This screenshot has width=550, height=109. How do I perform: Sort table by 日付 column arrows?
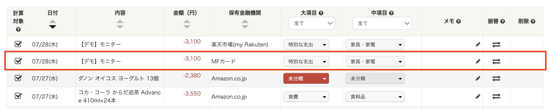click(52, 24)
